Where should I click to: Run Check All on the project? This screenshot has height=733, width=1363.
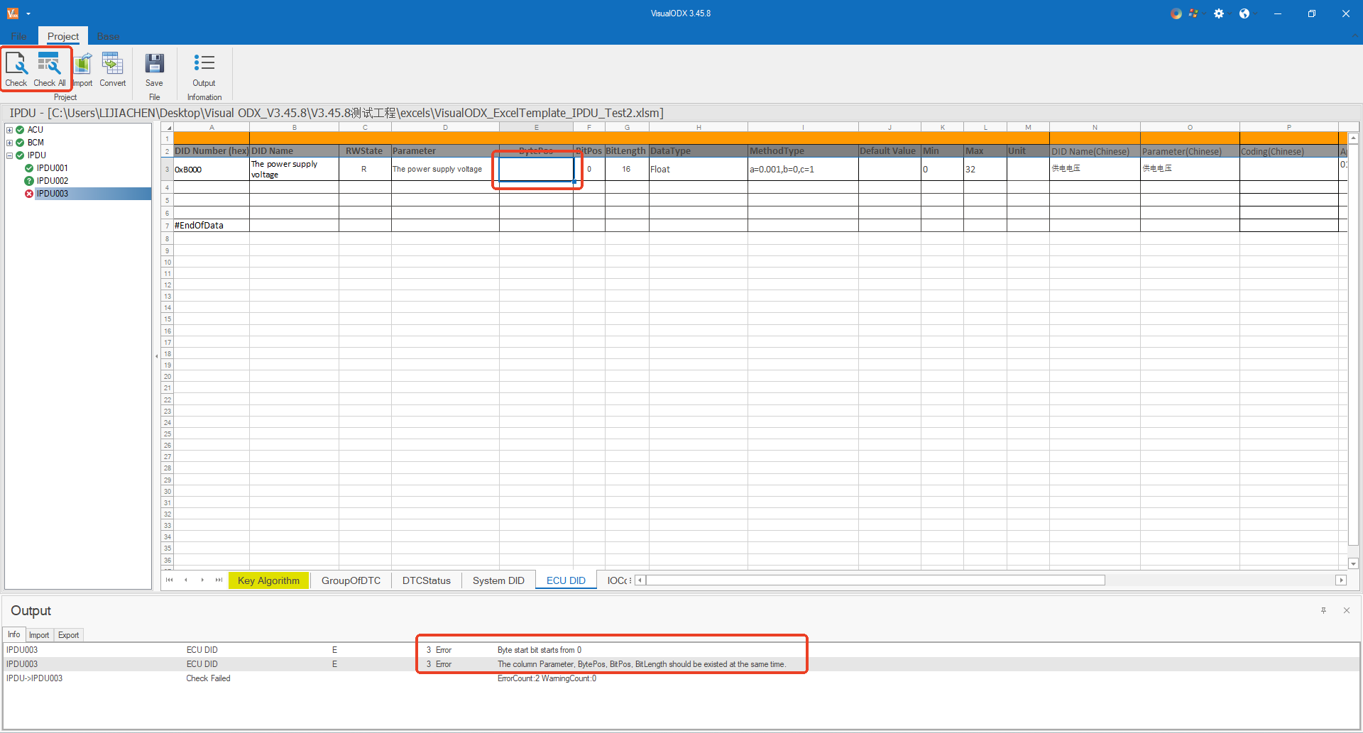coord(50,70)
